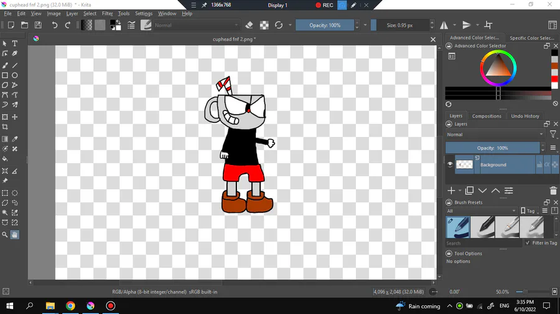This screenshot has height=314, width=560.
Task: Open the brush blending mode dropdown
Action: click(x=196, y=25)
